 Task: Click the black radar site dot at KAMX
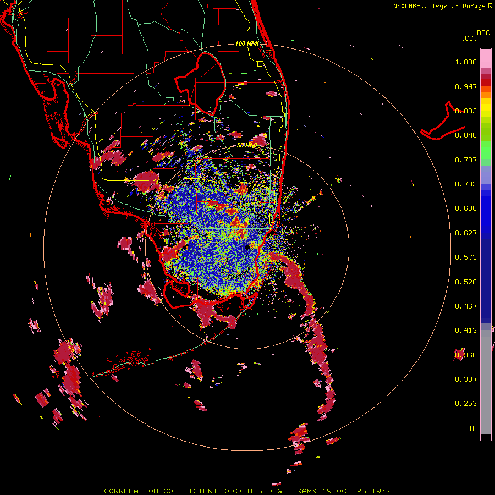(x=247, y=247)
